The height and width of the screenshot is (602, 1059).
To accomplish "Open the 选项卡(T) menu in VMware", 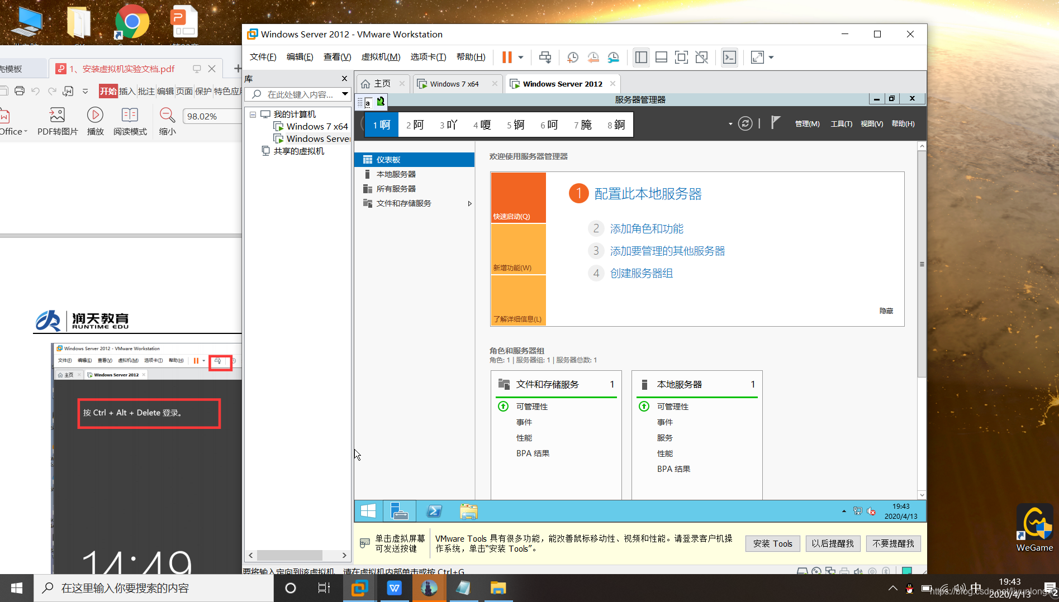I will (x=428, y=57).
